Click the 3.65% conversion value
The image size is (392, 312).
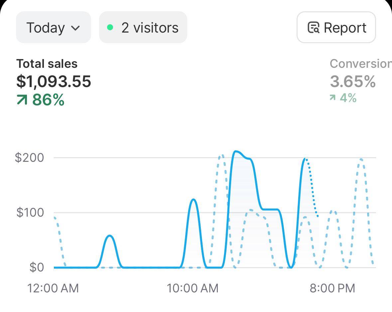(353, 81)
